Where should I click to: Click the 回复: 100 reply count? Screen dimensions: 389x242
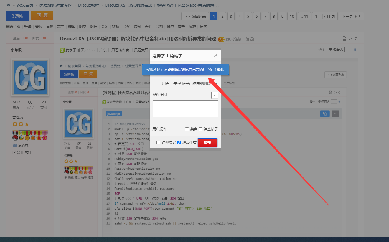click(x=39, y=38)
